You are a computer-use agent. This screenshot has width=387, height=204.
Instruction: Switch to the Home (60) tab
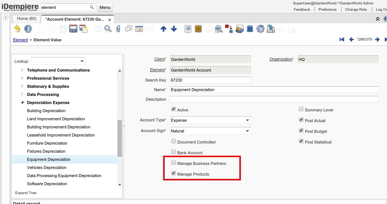pos(27,18)
